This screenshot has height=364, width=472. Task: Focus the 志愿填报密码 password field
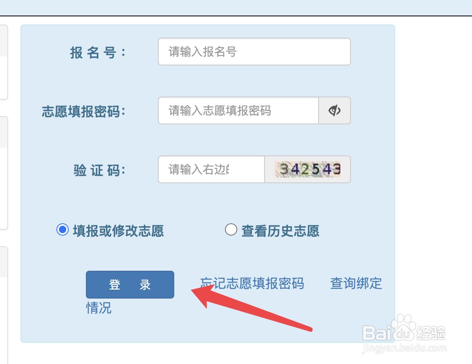(238, 110)
